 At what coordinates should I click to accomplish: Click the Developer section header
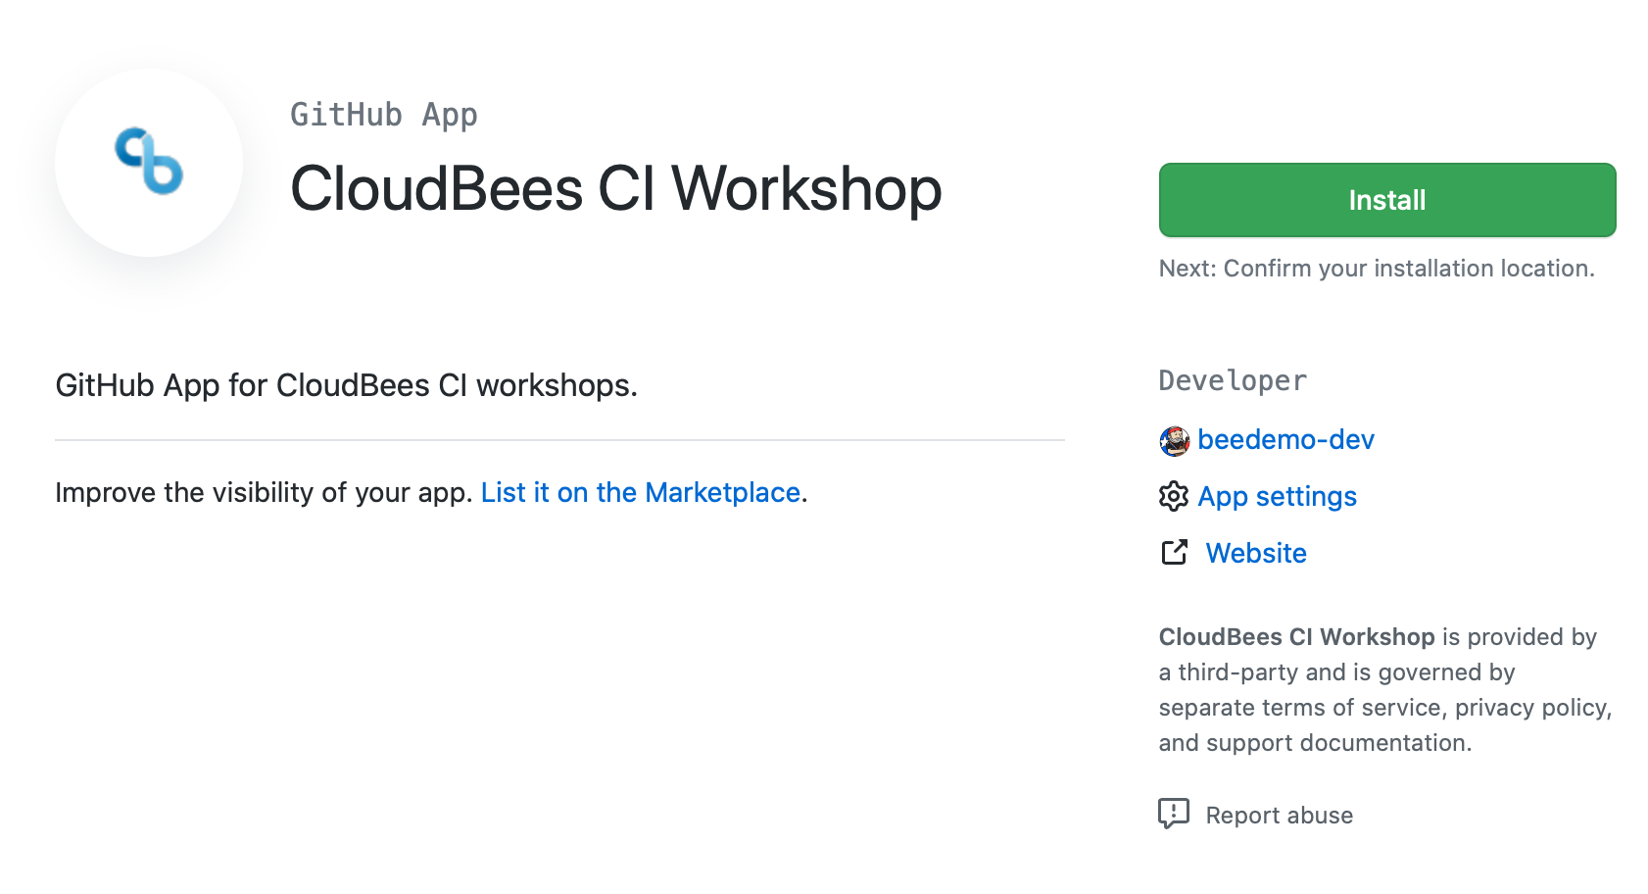click(1232, 381)
